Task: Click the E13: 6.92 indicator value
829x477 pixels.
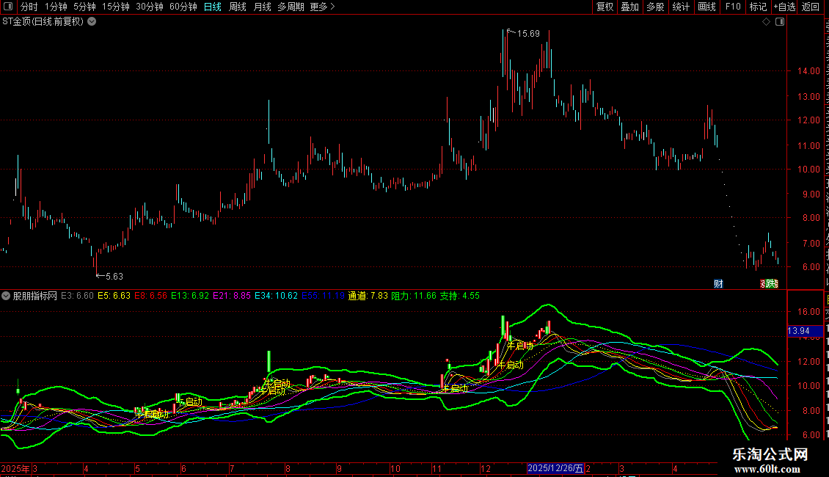Action: [190, 296]
